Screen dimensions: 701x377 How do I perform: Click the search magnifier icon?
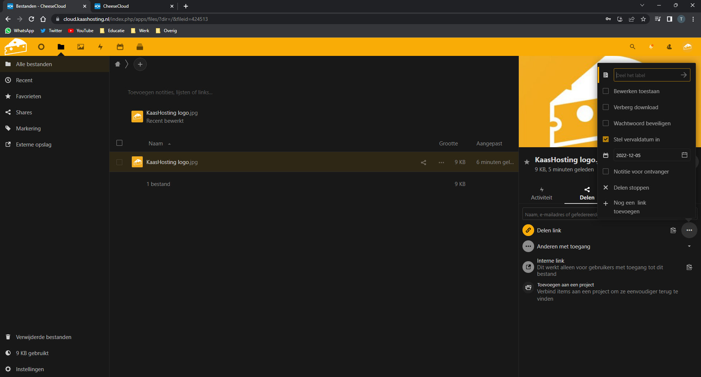click(632, 47)
